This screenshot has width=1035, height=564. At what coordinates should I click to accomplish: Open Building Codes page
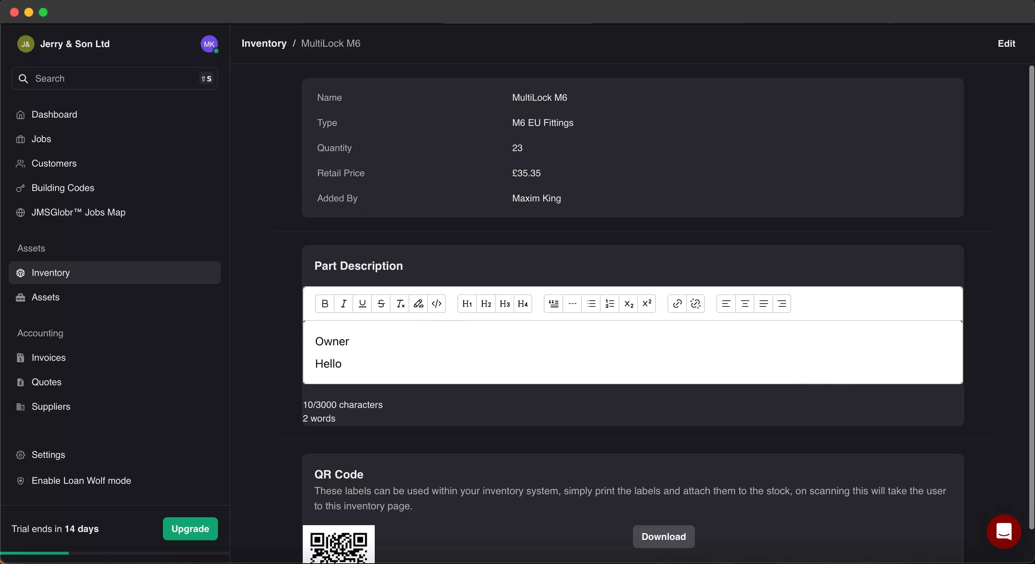tap(114, 188)
